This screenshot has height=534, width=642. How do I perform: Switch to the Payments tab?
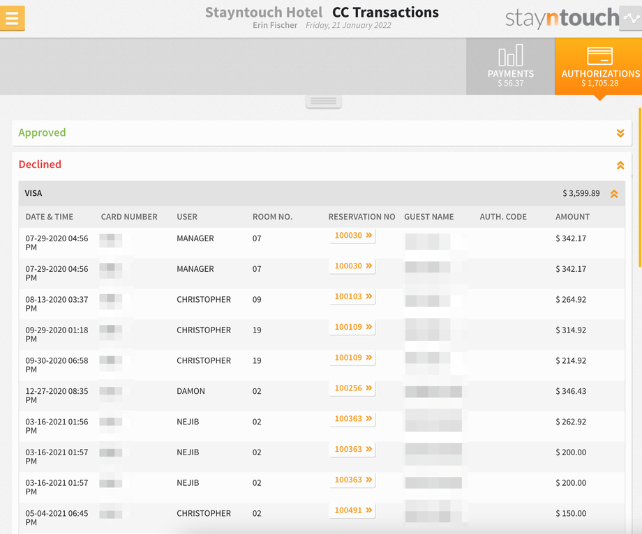click(510, 67)
